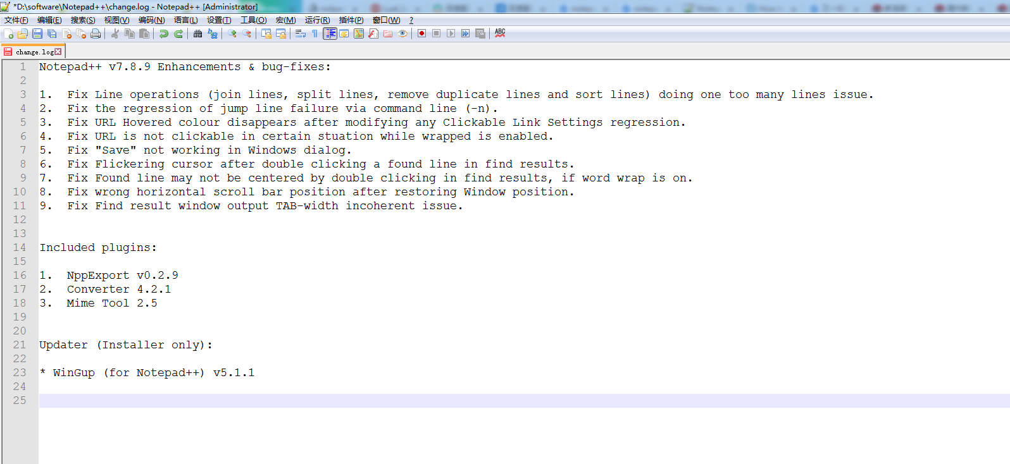Open the 搜索(S) menu
Screen dimensions: 1010x464
coord(83,20)
